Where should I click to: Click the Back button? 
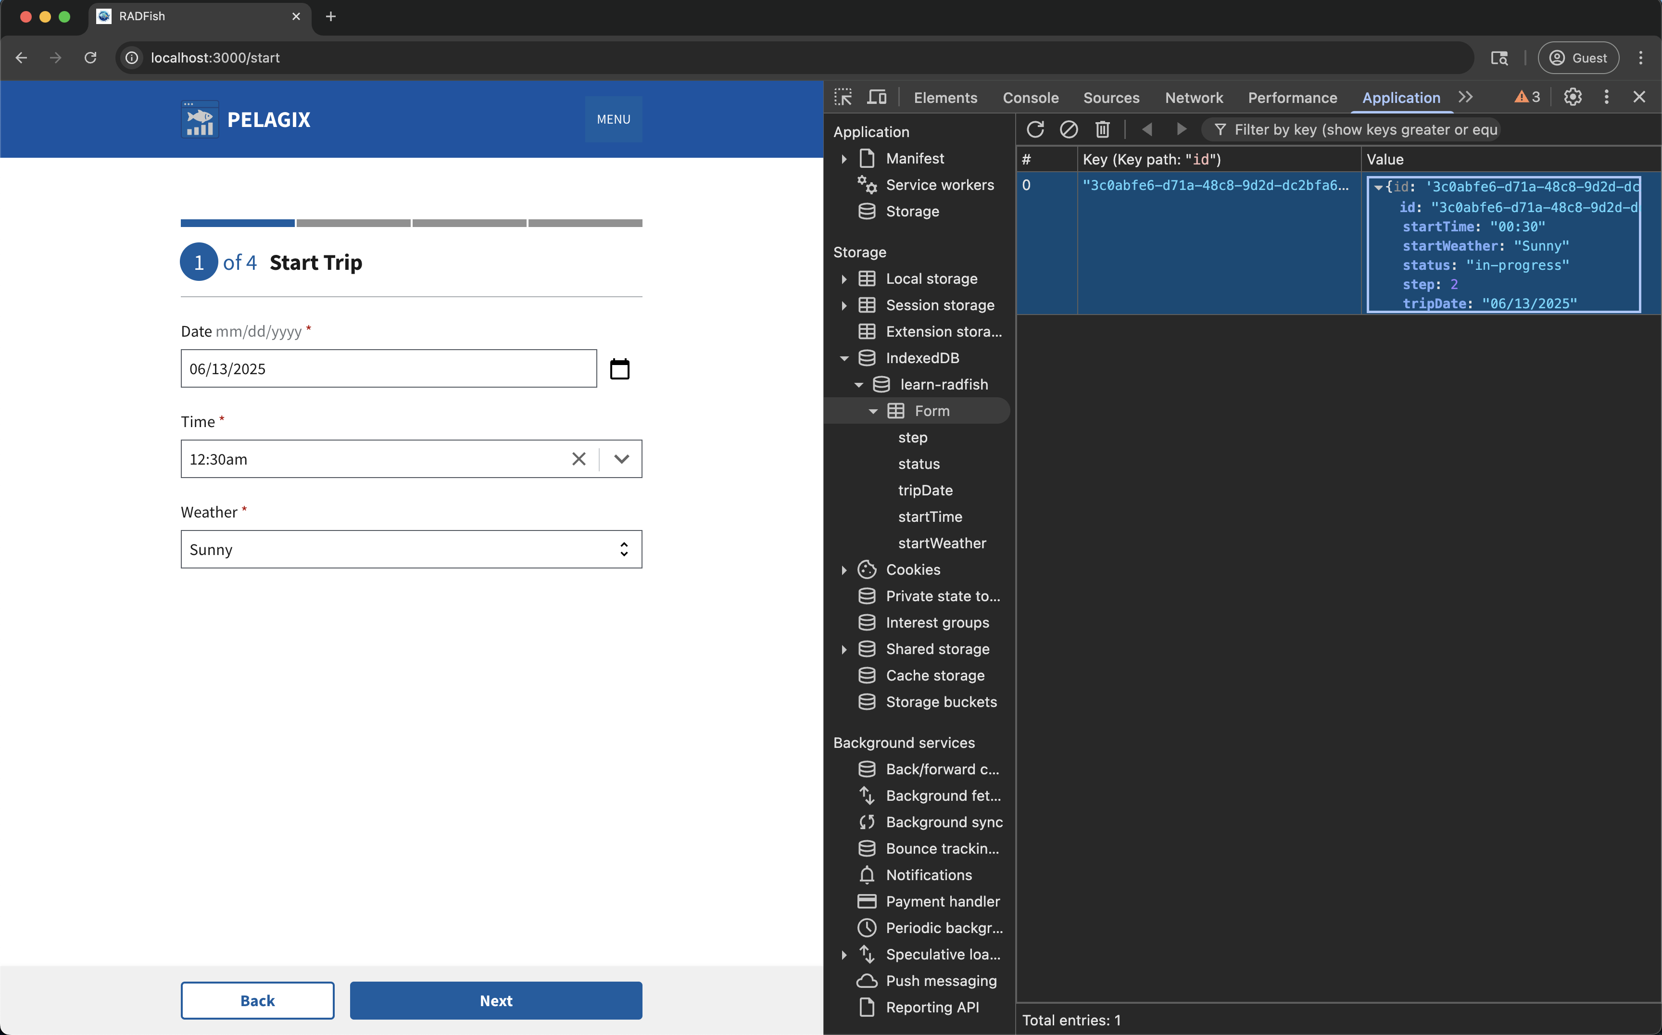[x=257, y=1000]
